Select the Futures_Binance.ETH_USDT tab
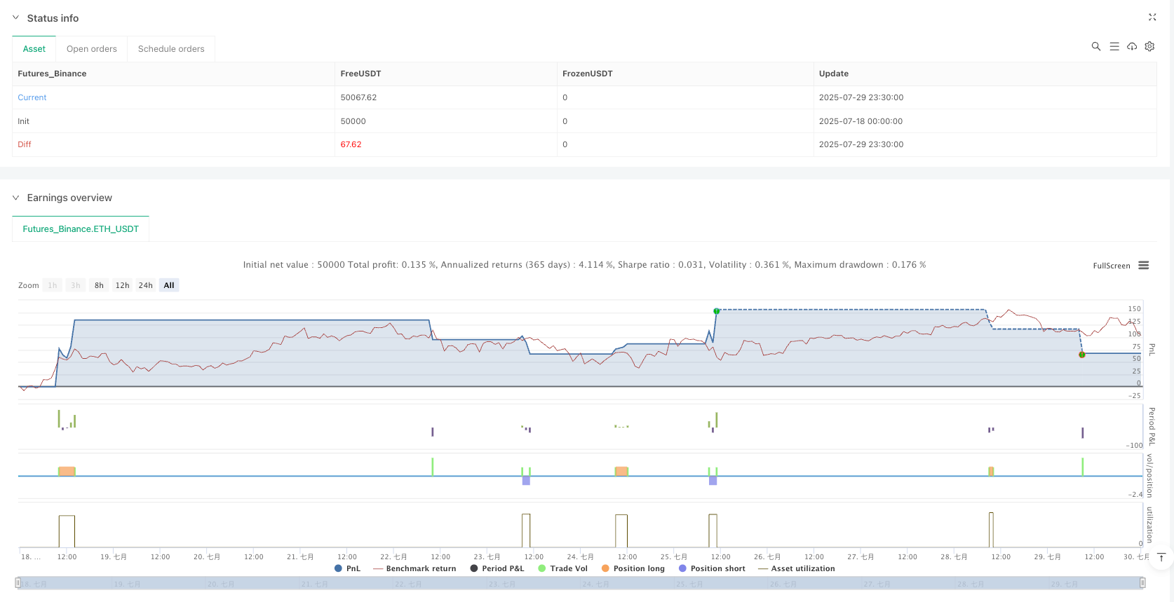 point(81,229)
